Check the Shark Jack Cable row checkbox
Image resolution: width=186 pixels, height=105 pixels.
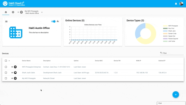pyautogui.click(x=6, y=73)
